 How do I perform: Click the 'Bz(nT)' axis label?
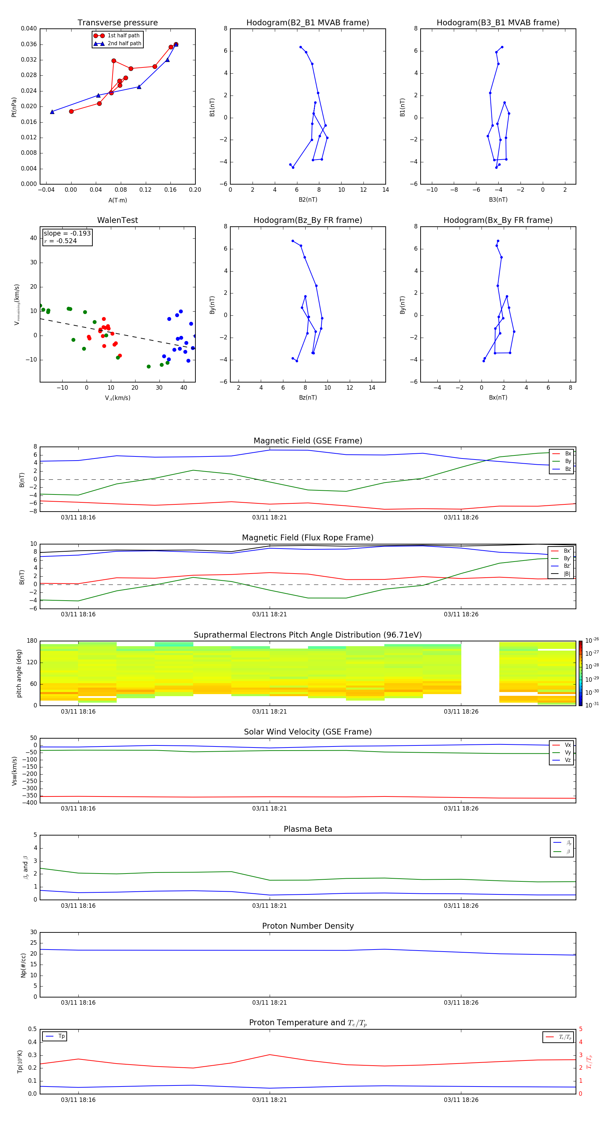point(308,398)
